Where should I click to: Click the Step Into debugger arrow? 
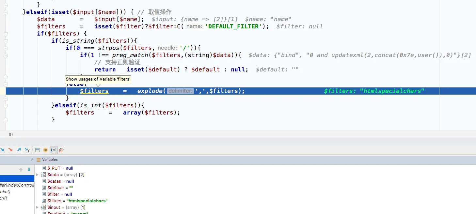coord(2,150)
